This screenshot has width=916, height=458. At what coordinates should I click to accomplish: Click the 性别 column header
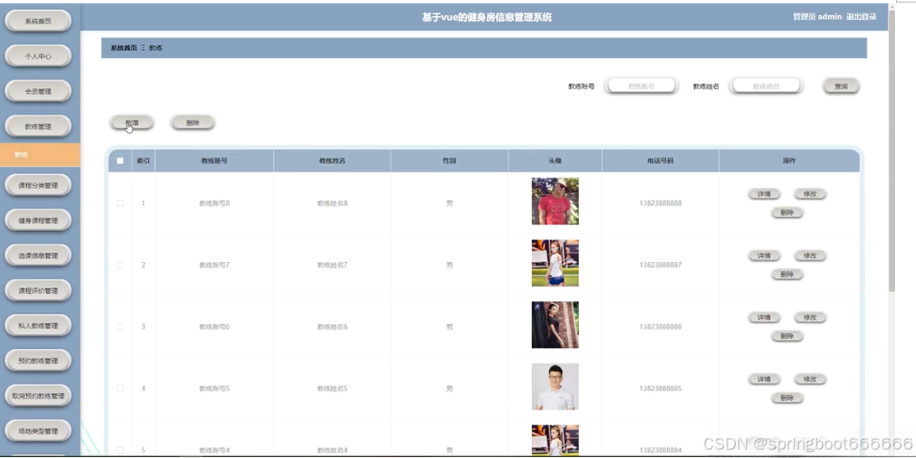pos(449,161)
